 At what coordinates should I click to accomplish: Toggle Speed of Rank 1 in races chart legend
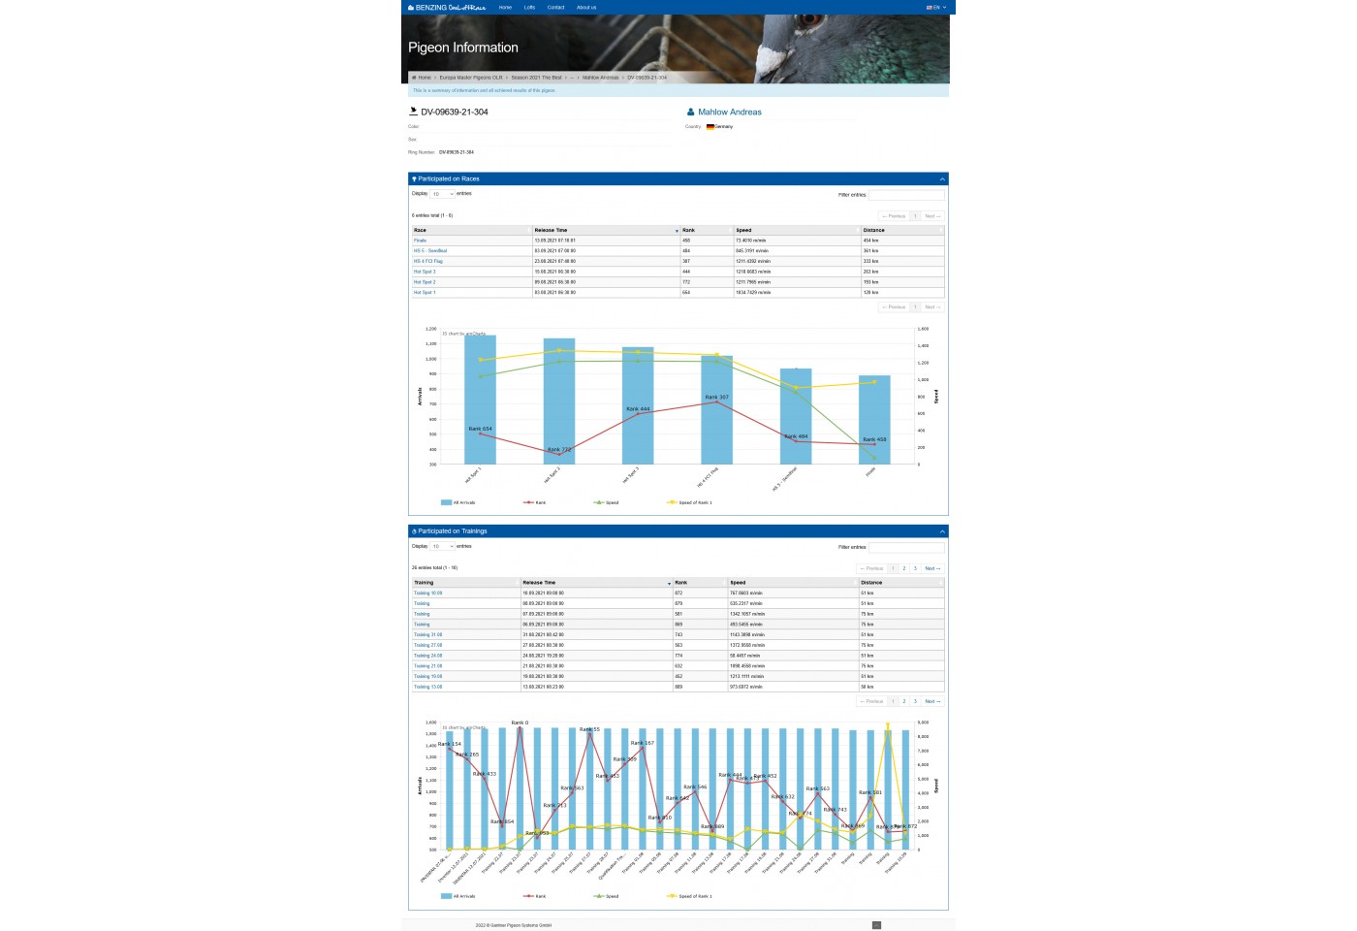689,502
